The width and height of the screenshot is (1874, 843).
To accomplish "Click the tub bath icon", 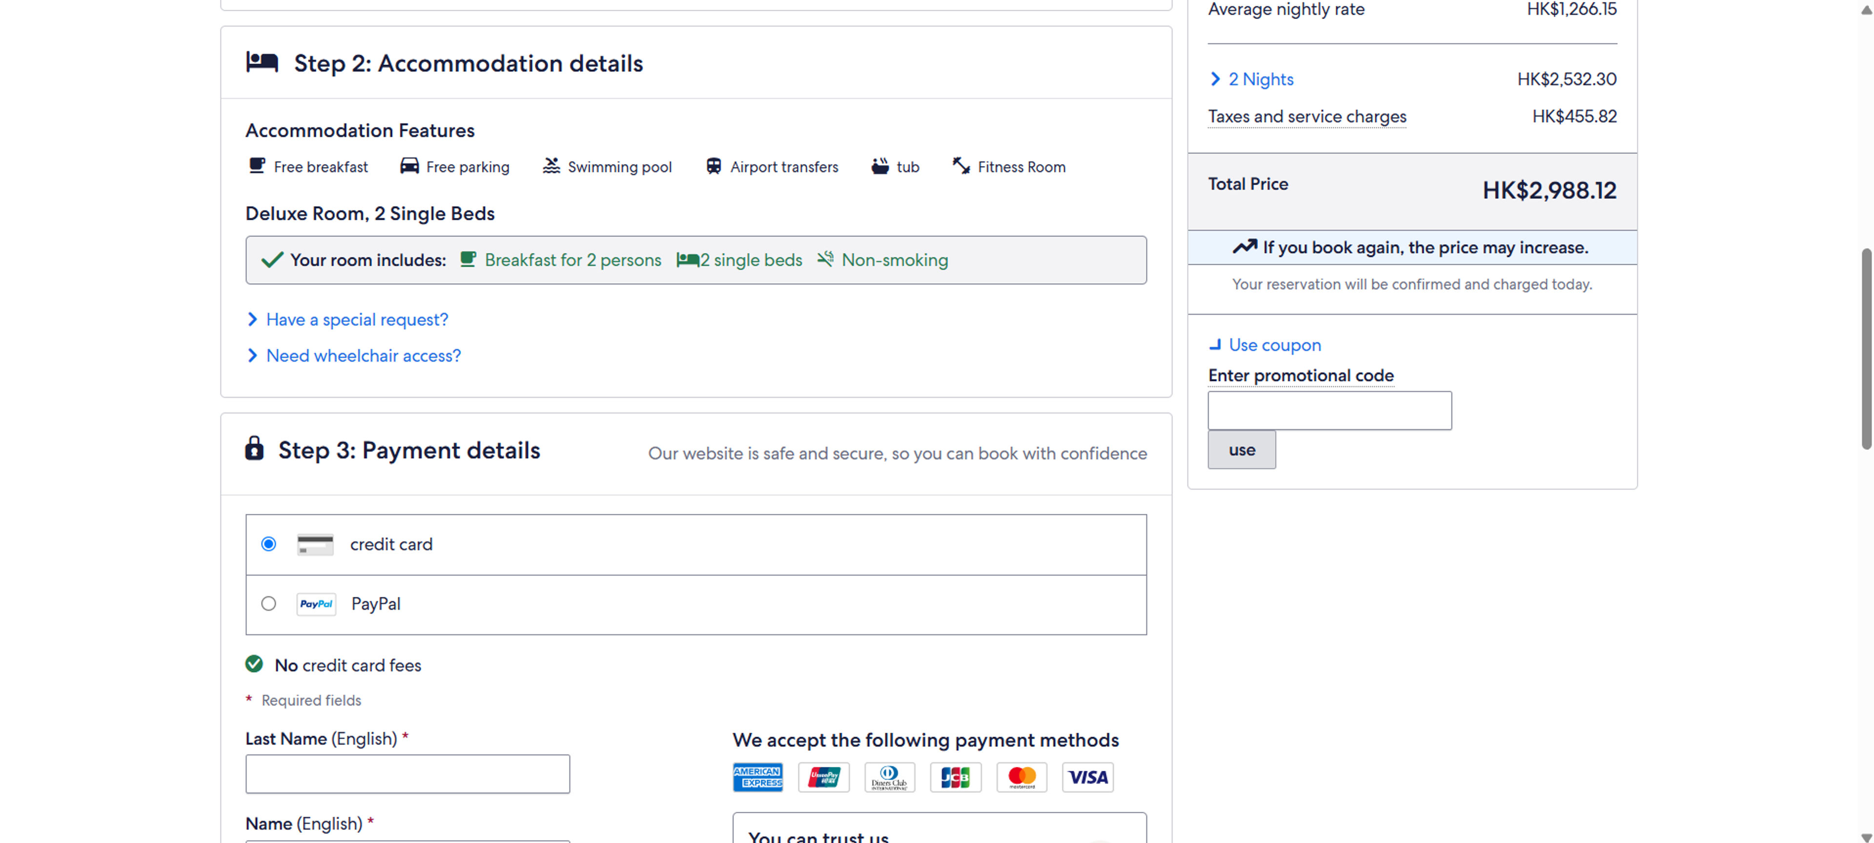I will 880,166.
